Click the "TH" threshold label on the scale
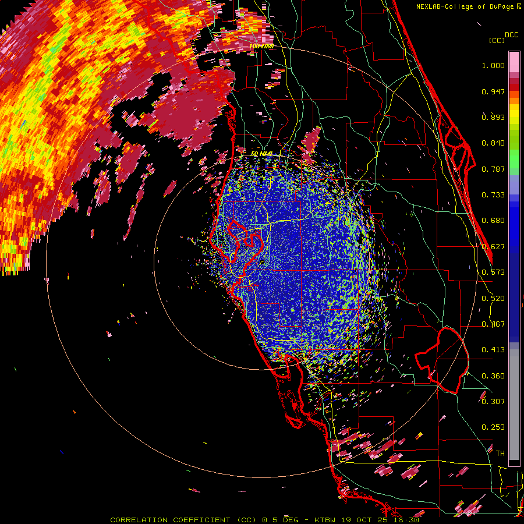524x524 pixels. pyautogui.click(x=500, y=454)
